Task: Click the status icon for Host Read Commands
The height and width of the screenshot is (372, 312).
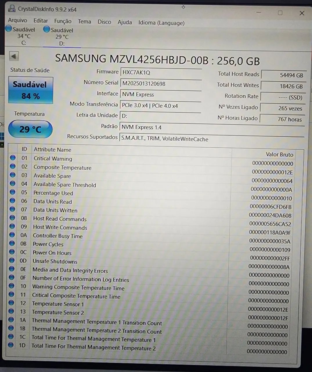Action: click(x=12, y=217)
